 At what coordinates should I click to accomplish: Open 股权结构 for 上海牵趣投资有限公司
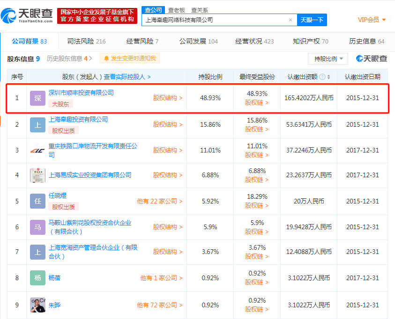168,124
